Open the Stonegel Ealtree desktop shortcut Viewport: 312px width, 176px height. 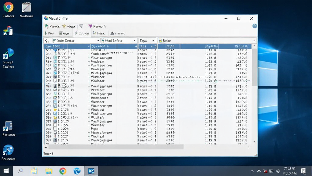click(8, 58)
